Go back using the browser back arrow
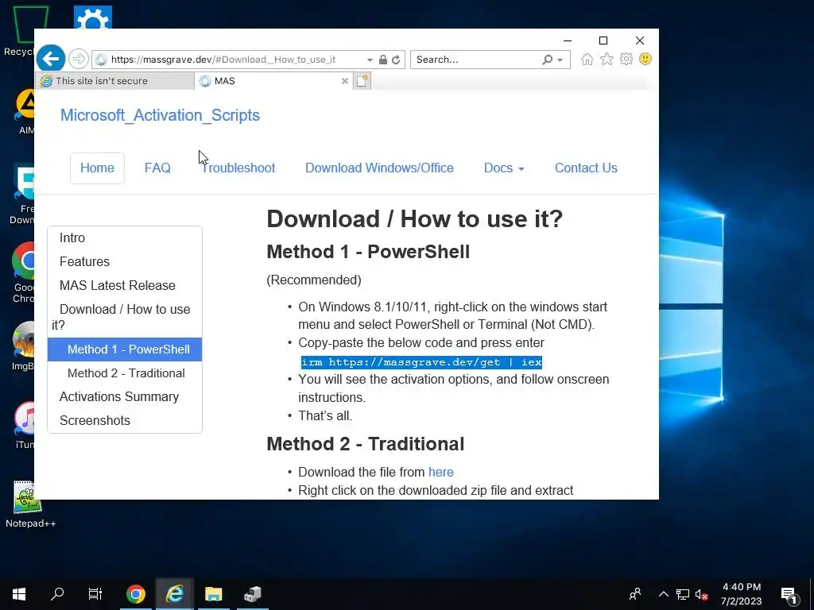 point(51,59)
